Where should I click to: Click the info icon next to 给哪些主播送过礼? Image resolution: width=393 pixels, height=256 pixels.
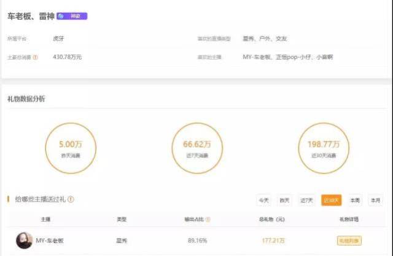pos(71,199)
